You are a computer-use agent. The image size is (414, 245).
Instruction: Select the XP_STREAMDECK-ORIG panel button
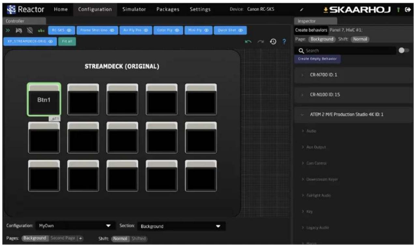point(30,42)
